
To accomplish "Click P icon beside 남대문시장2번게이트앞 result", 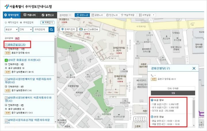I will (x=6, y=79).
